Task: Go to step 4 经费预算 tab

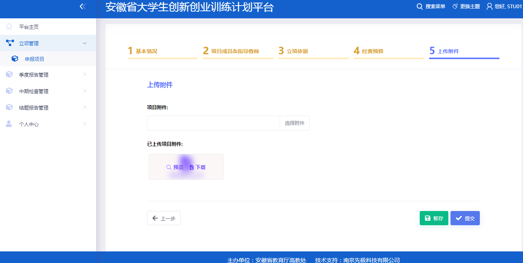Action: [372, 51]
